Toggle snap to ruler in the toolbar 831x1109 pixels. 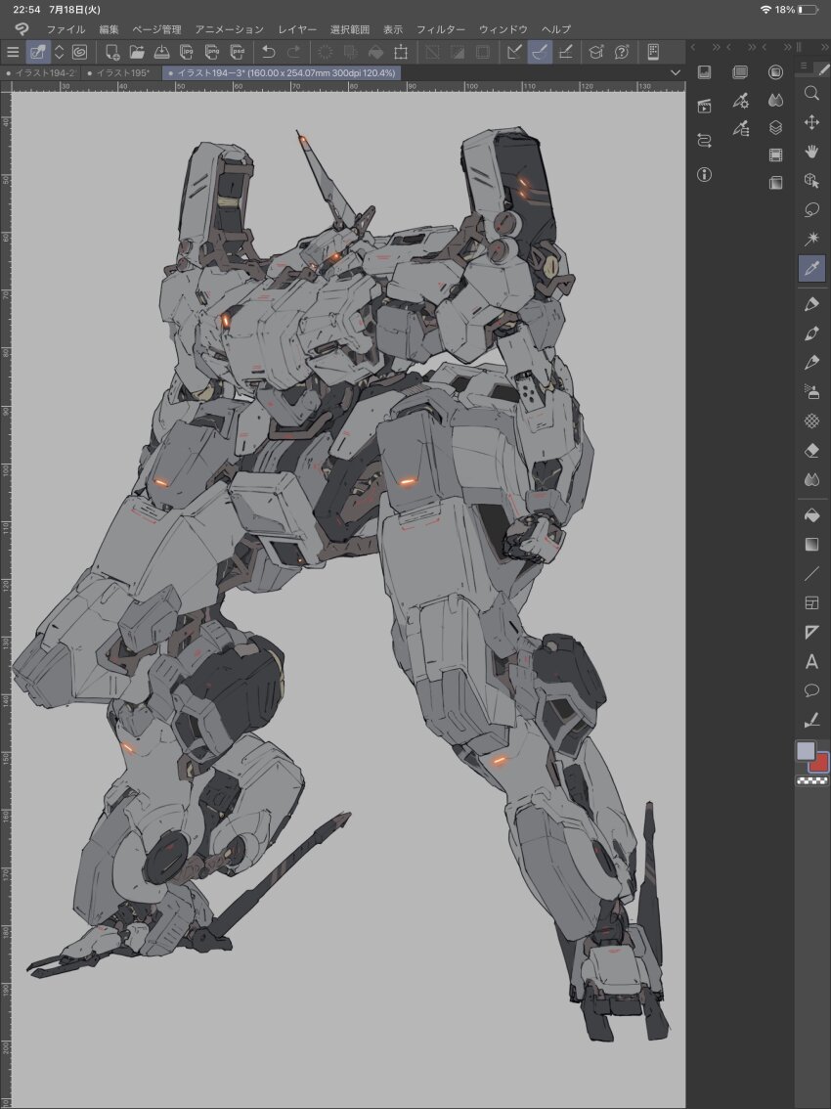tap(512, 52)
